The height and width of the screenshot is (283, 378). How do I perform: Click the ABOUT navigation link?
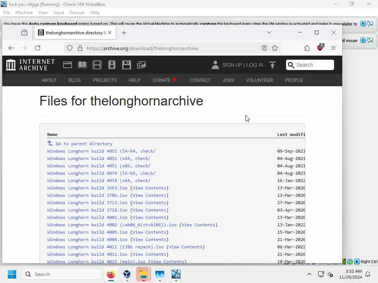click(49, 80)
